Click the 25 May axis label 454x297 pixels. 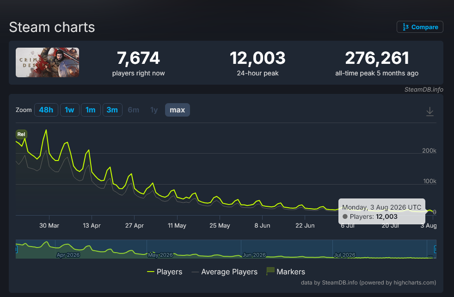click(x=220, y=225)
